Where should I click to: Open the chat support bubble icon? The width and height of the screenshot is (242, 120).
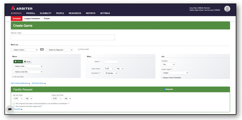(10, 109)
